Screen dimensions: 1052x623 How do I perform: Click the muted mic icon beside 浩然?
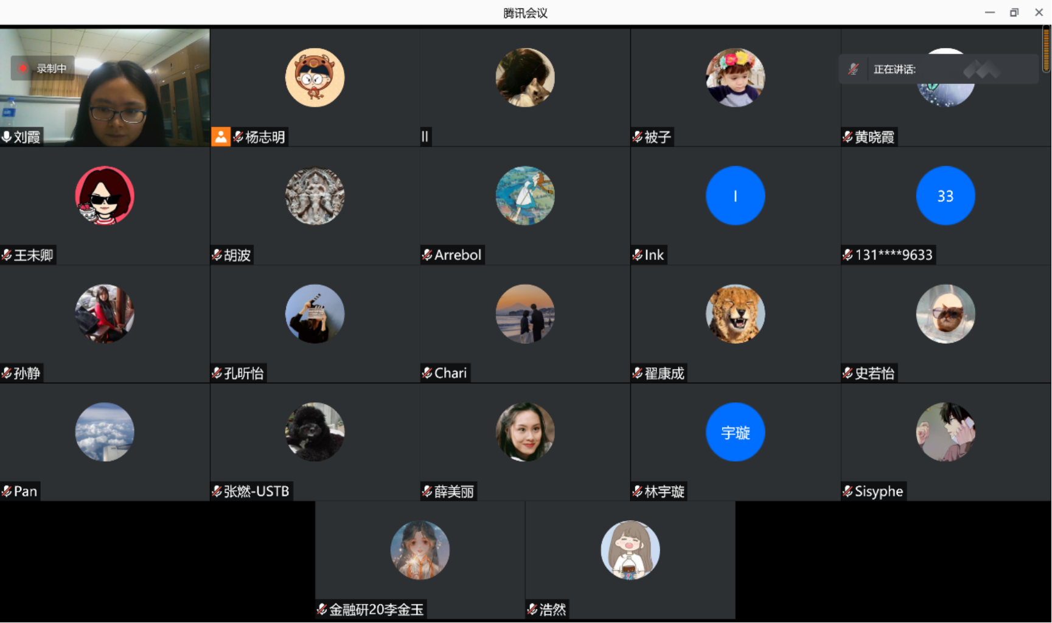click(532, 609)
